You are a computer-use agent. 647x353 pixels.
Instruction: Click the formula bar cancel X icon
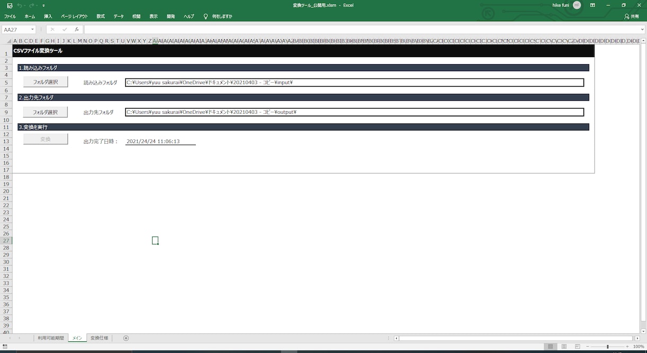click(x=52, y=30)
